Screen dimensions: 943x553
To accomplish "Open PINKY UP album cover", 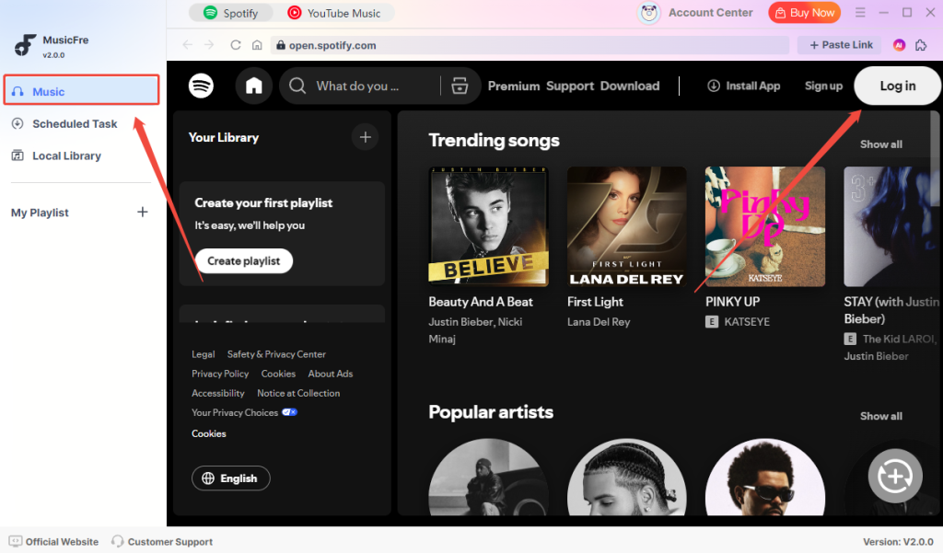I will point(765,226).
